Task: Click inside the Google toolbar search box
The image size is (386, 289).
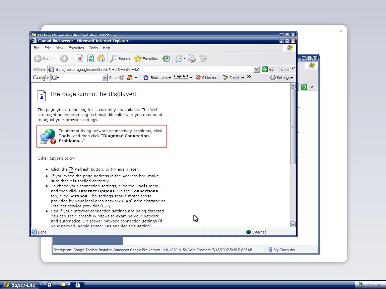Action: point(81,78)
